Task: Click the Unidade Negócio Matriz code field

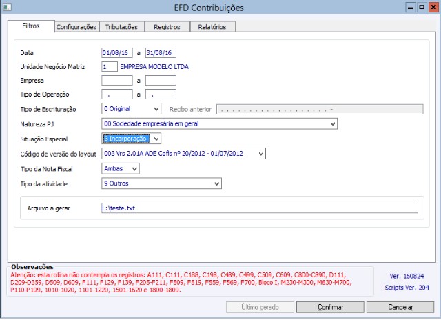Action: [110, 67]
